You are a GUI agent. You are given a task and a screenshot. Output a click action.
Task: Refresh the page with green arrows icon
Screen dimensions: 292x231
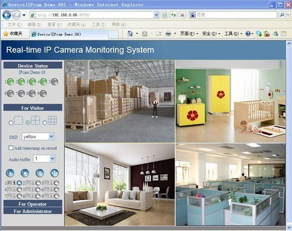(x=173, y=15)
